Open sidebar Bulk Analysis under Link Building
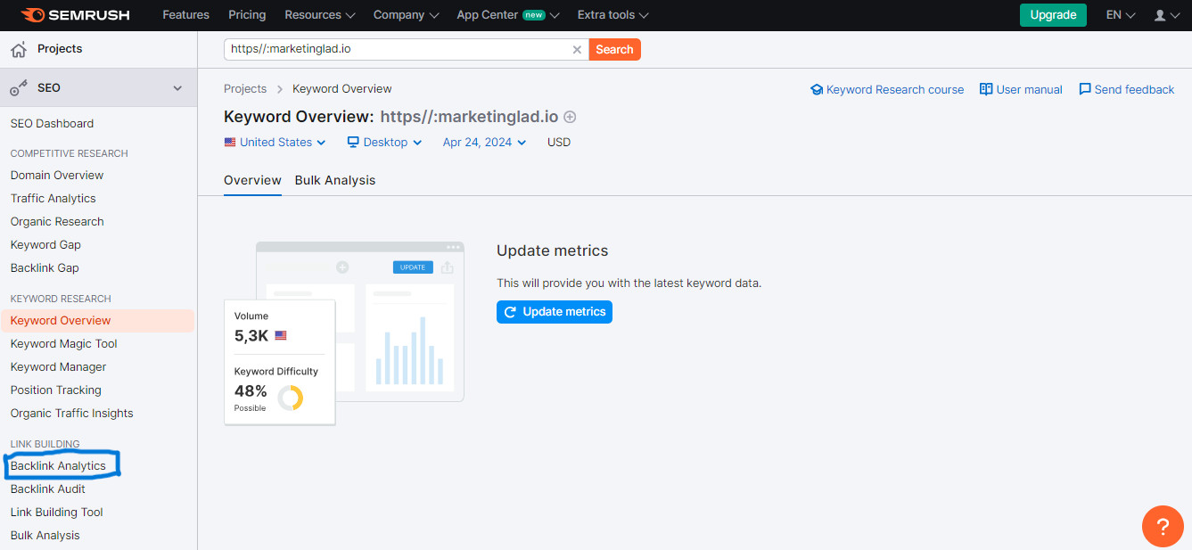The image size is (1192, 550). 45,536
